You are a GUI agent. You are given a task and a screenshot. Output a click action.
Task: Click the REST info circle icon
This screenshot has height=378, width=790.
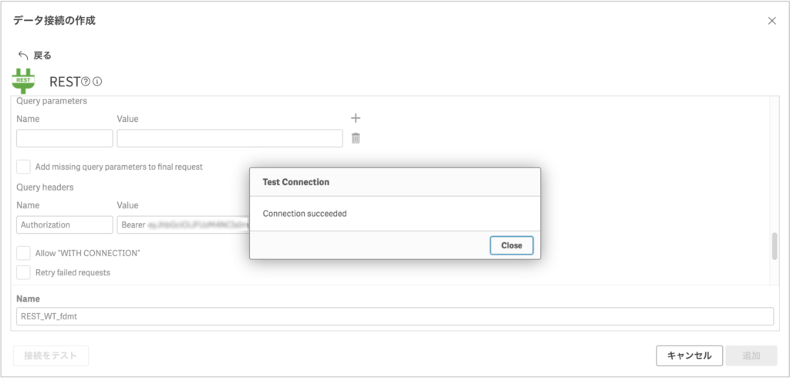97,81
